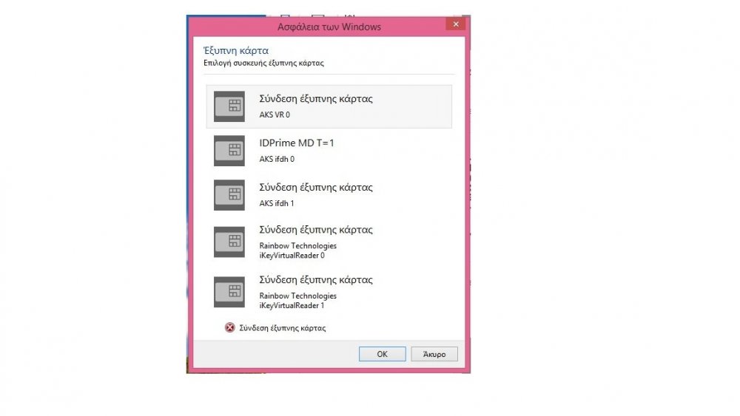
Task: Click the Σύνδεση έξυπνης κάρτας title of the highlighted entry
Action: [x=316, y=99]
